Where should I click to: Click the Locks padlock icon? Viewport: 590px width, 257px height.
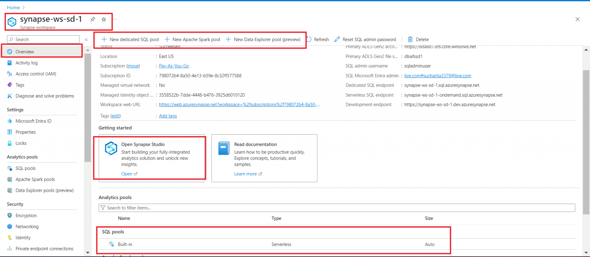coord(10,143)
